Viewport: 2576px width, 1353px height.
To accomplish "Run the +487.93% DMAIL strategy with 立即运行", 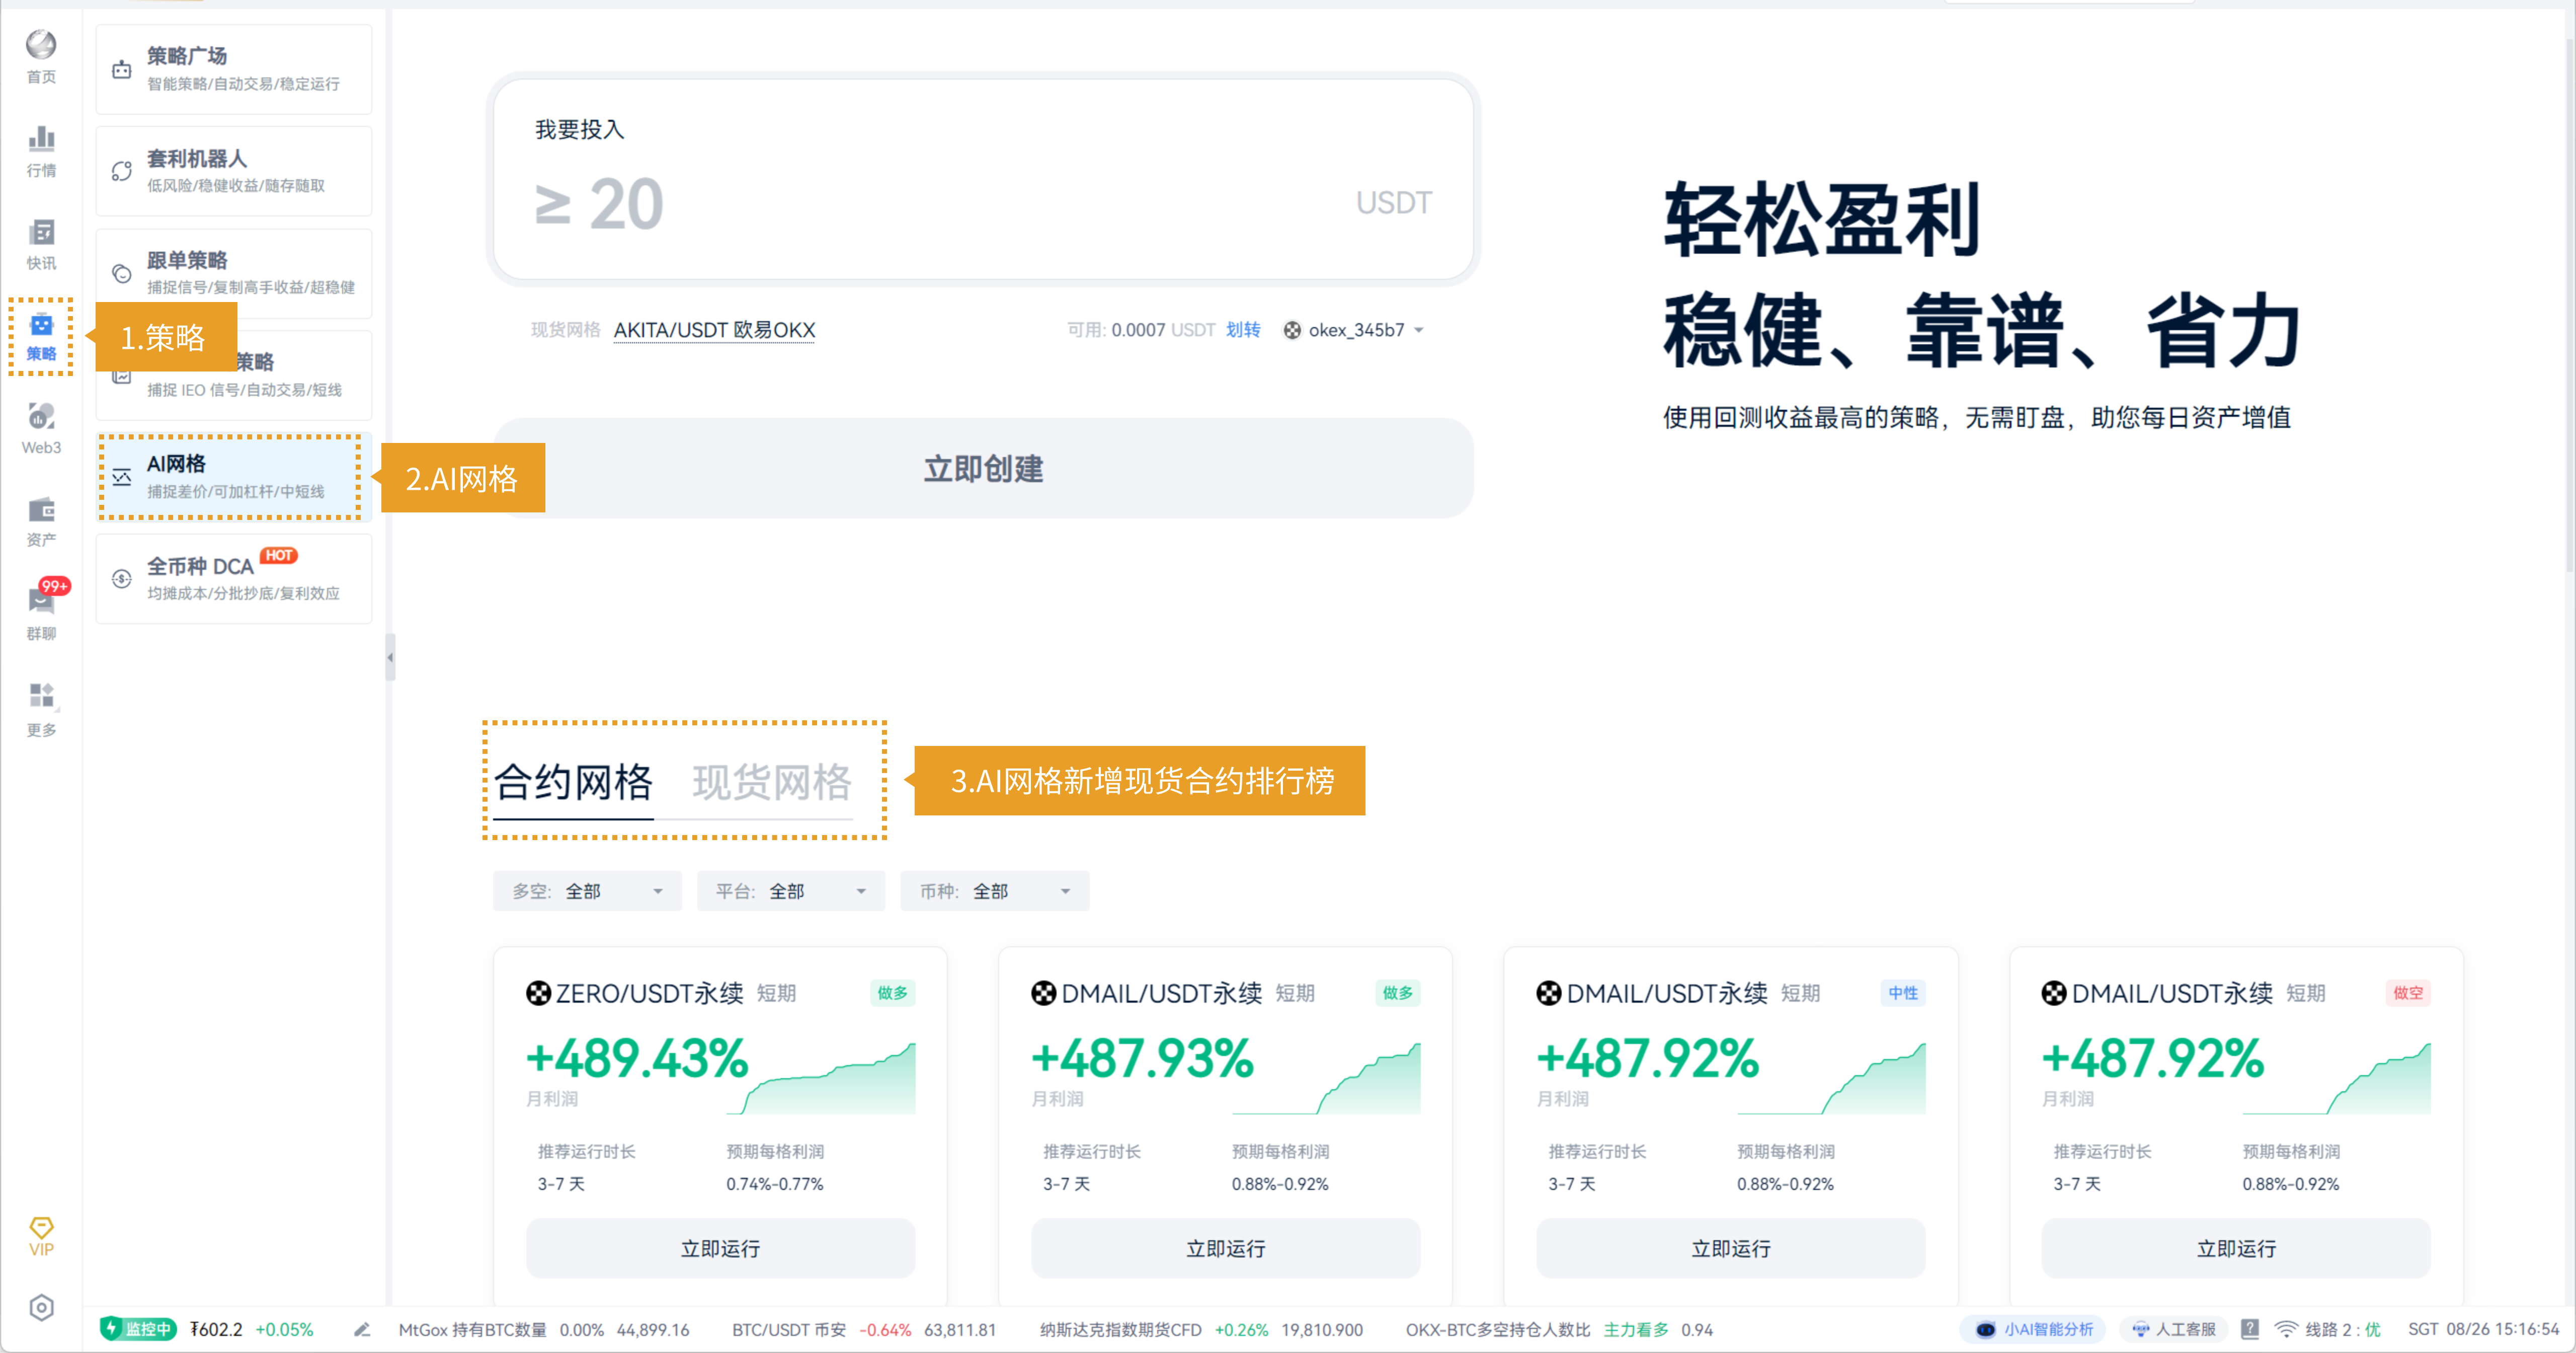I will (x=1225, y=1248).
